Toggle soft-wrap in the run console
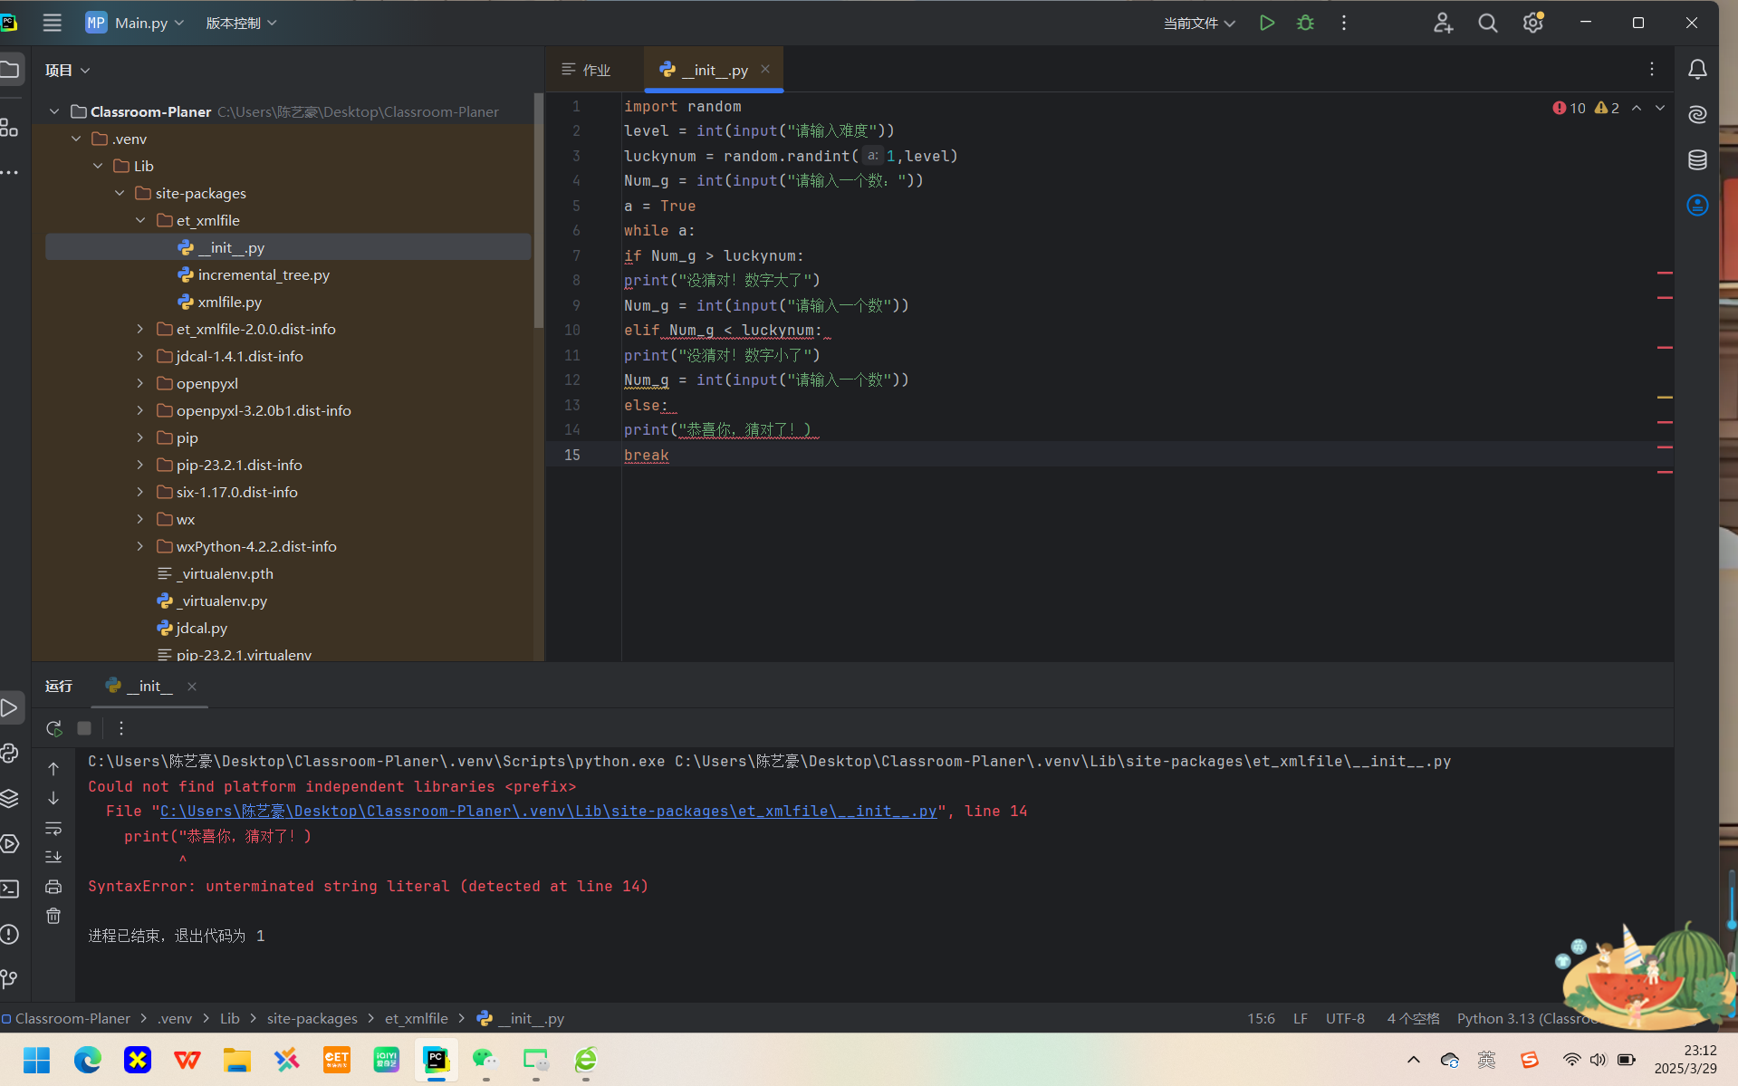 (53, 829)
